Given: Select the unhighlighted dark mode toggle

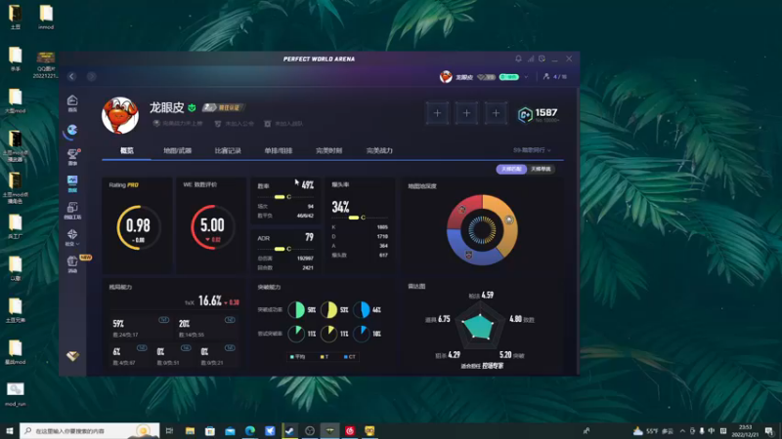Looking at the screenshot, I should [x=541, y=169].
